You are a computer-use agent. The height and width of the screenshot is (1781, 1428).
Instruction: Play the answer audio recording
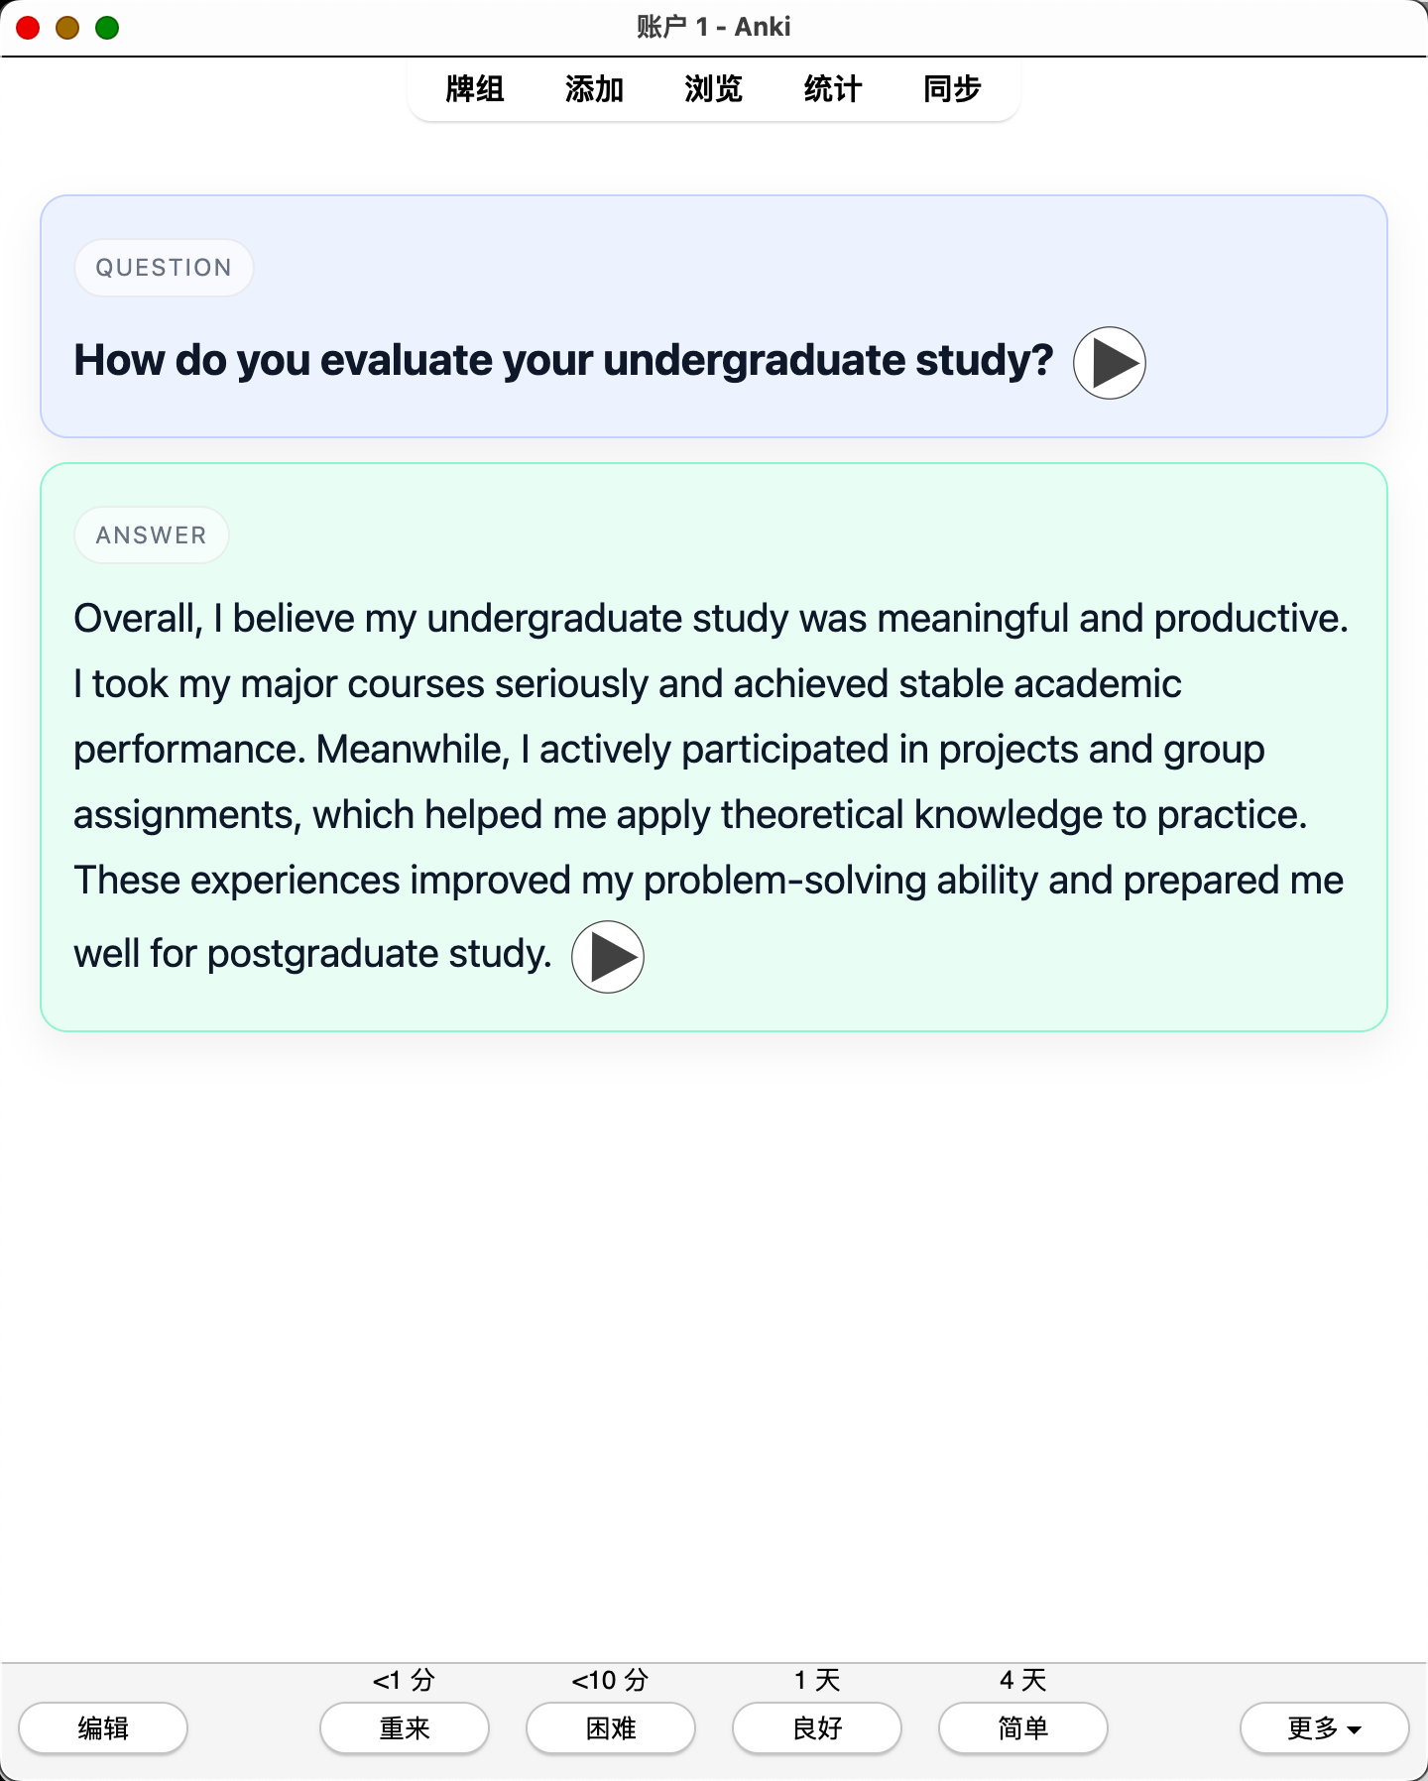tap(608, 957)
